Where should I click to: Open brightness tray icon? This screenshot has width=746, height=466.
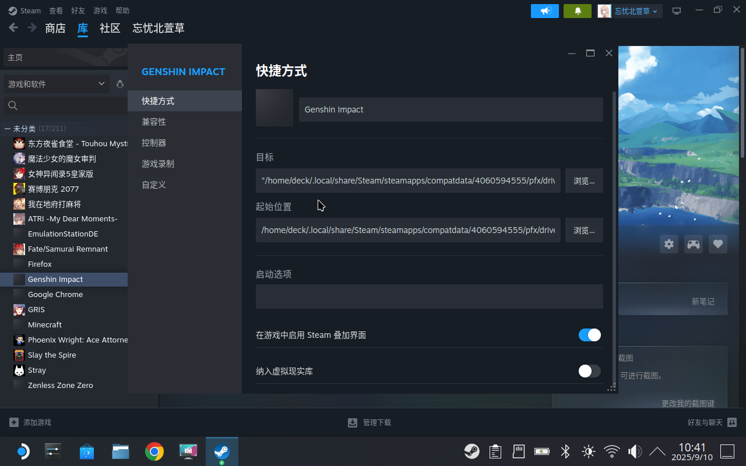click(x=589, y=451)
